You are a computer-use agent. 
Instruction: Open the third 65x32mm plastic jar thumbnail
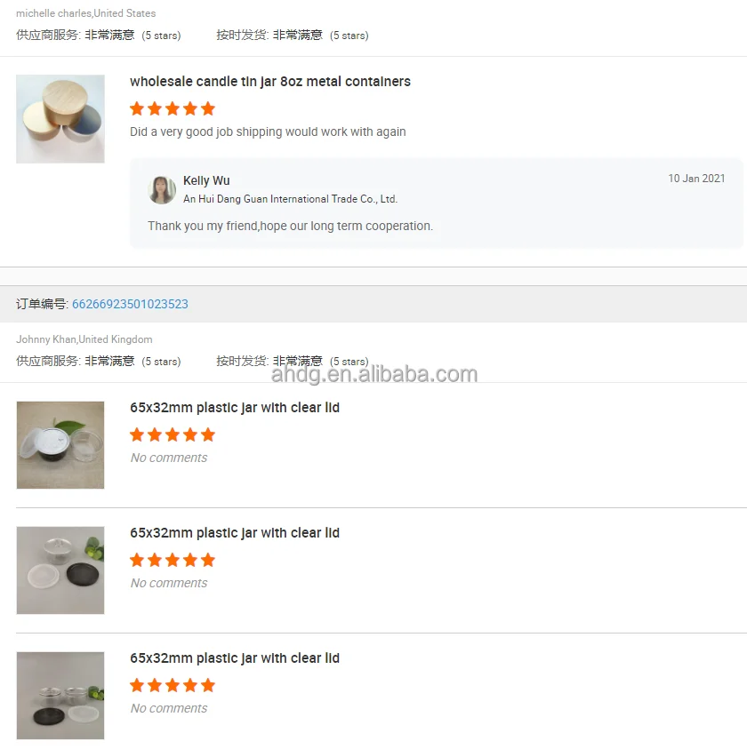60,696
